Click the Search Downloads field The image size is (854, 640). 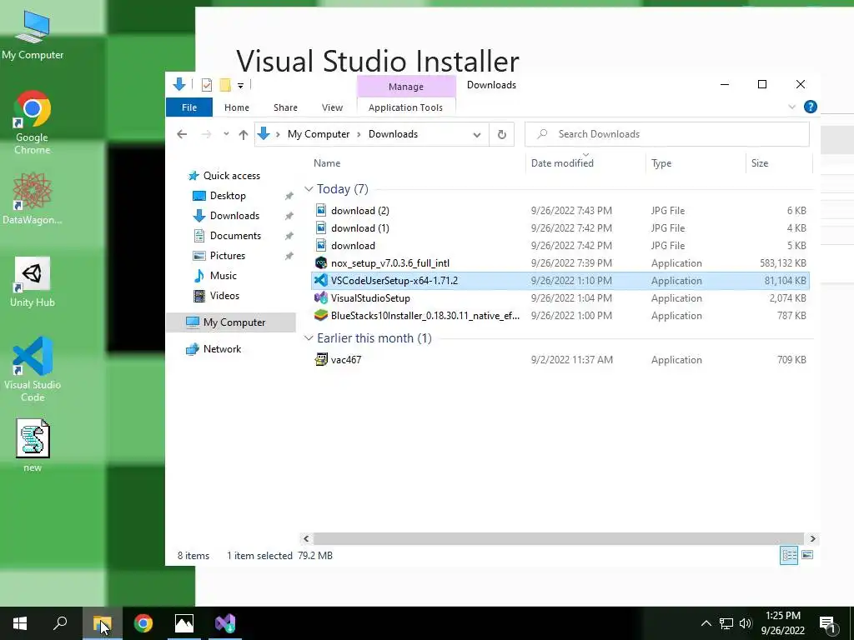pos(666,134)
